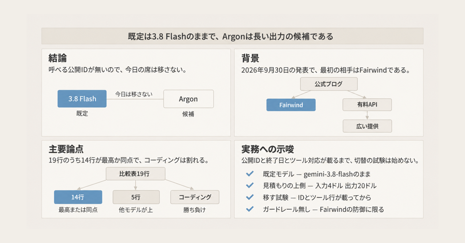
Task: Click the sentence 公開IDと終了日とツール対応が載るまで
Action: point(330,160)
